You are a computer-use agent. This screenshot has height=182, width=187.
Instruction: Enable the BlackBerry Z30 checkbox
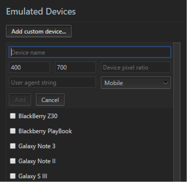click(x=13, y=116)
